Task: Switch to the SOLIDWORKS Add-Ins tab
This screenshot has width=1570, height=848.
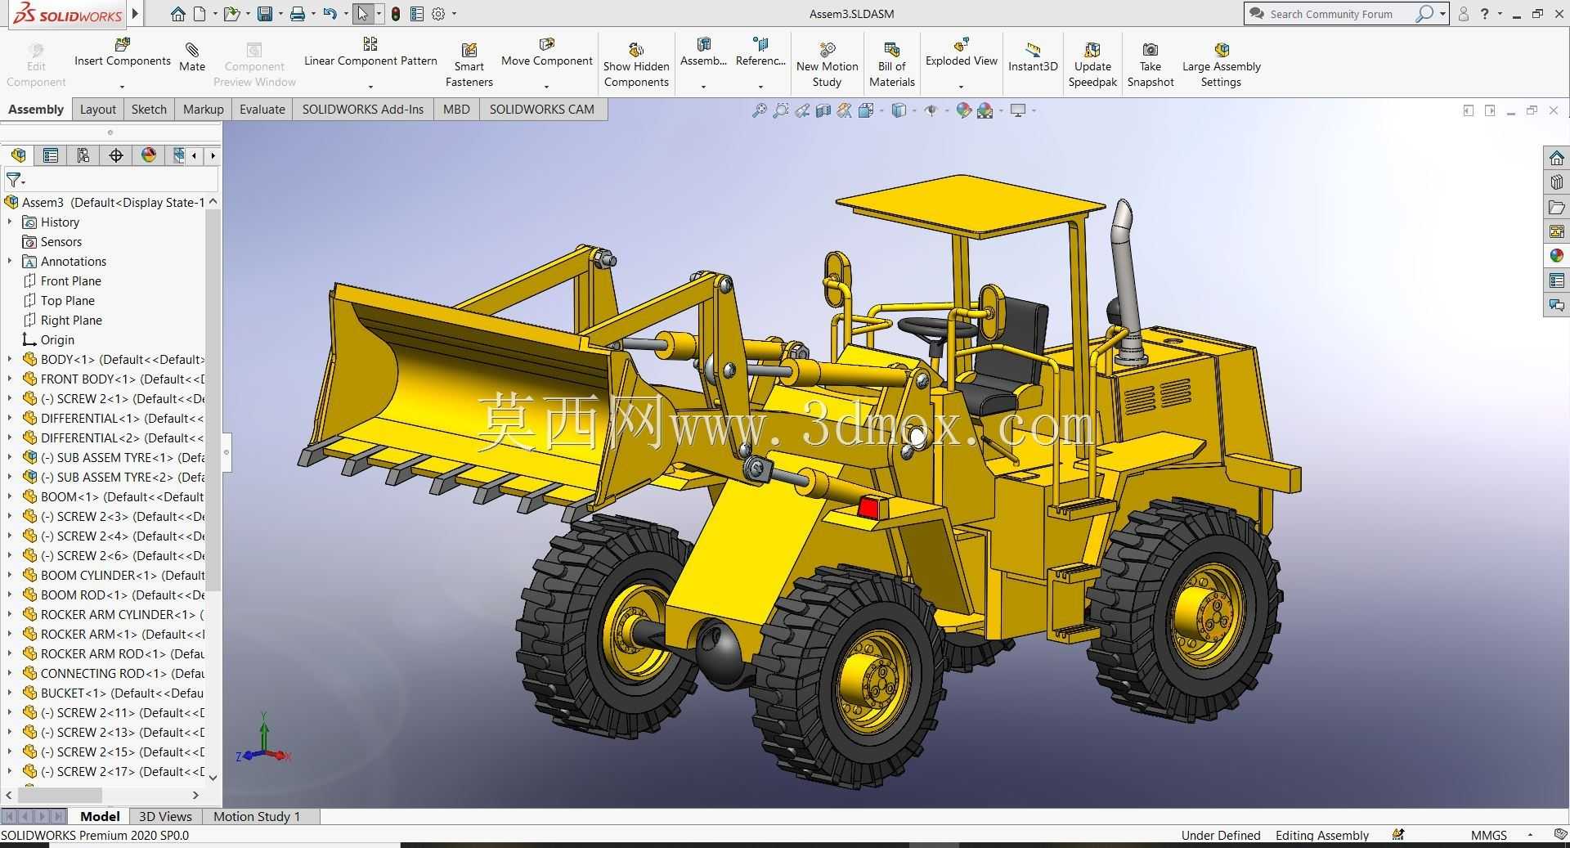Action: (x=363, y=110)
